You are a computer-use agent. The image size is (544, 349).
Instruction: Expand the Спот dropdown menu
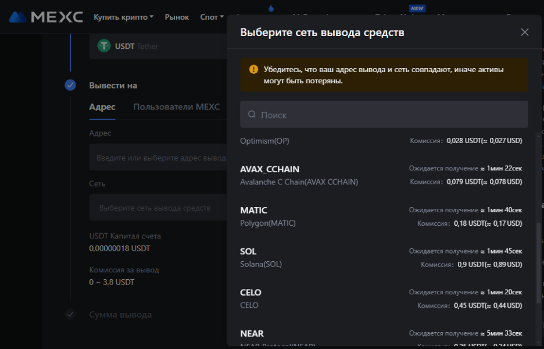[x=212, y=17]
